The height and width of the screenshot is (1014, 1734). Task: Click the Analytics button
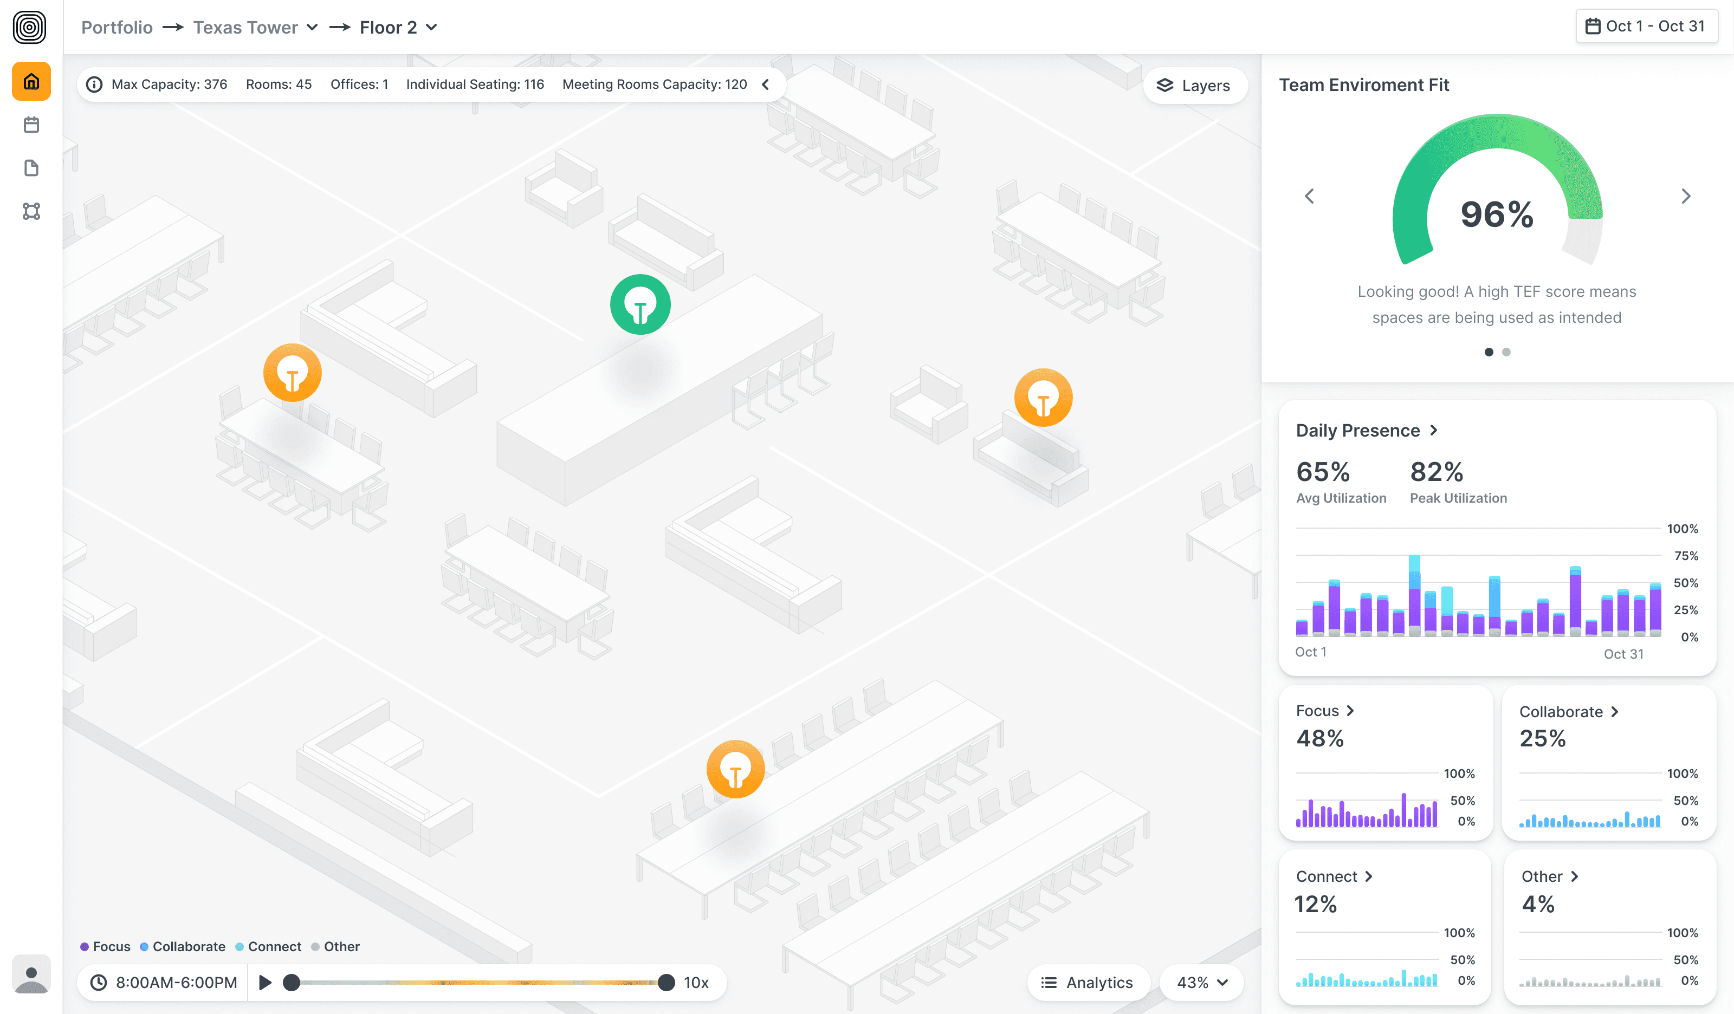pyautogui.click(x=1087, y=983)
